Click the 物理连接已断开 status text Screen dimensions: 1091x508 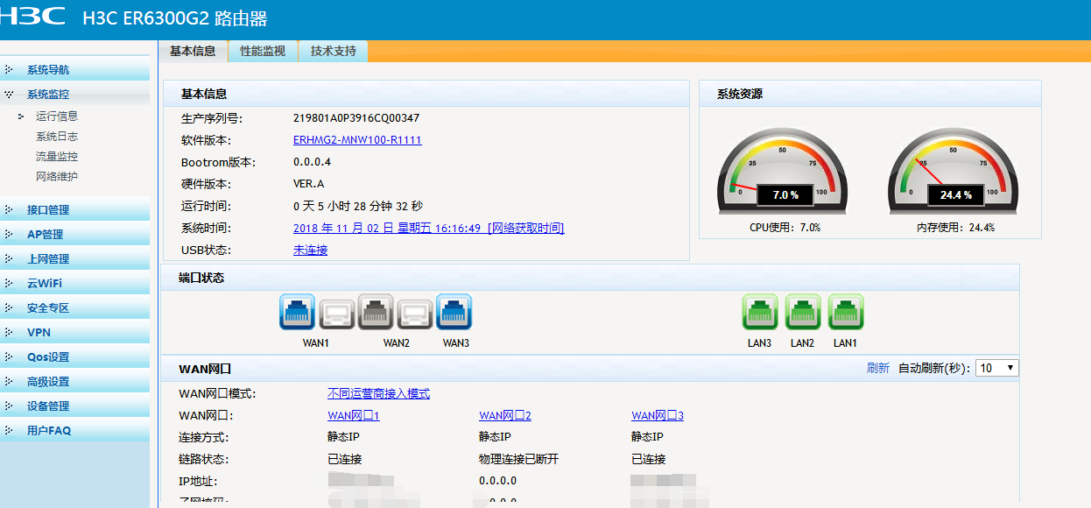tap(518, 460)
